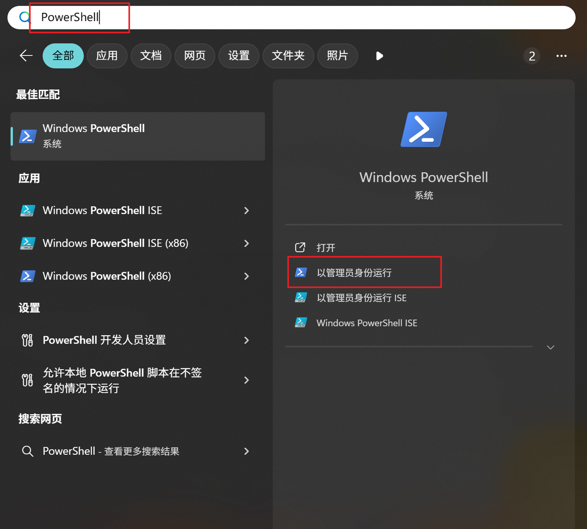
Task: Open 允许本地 PowerShell 脚本 setting result
Action: point(138,380)
